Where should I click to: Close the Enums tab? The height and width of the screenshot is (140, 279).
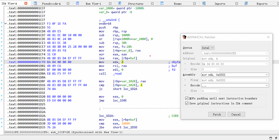(194, 3)
